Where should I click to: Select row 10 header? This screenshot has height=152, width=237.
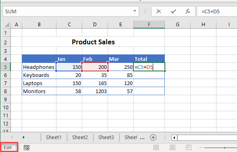[x=6, y=107]
